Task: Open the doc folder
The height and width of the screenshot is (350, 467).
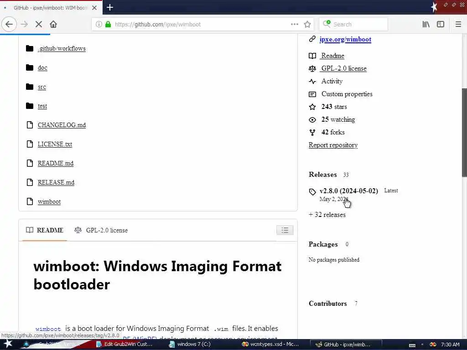Action: click(42, 67)
